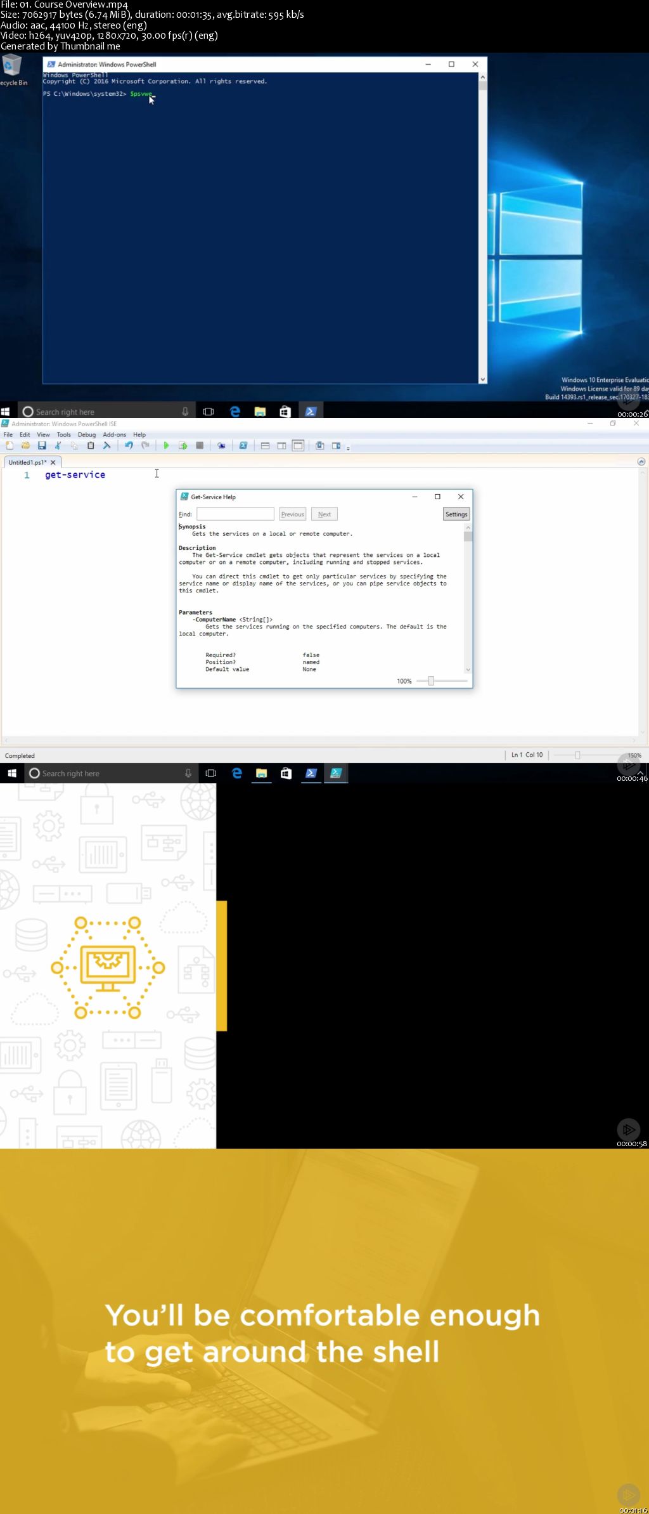The height and width of the screenshot is (1514, 649).
Task: Click the Parameters heading in help text
Action: click(195, 612)
